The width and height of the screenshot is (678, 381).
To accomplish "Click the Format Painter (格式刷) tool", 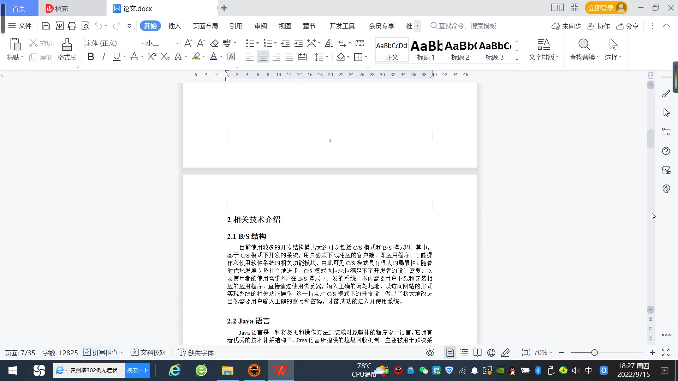I will point(67,49).
